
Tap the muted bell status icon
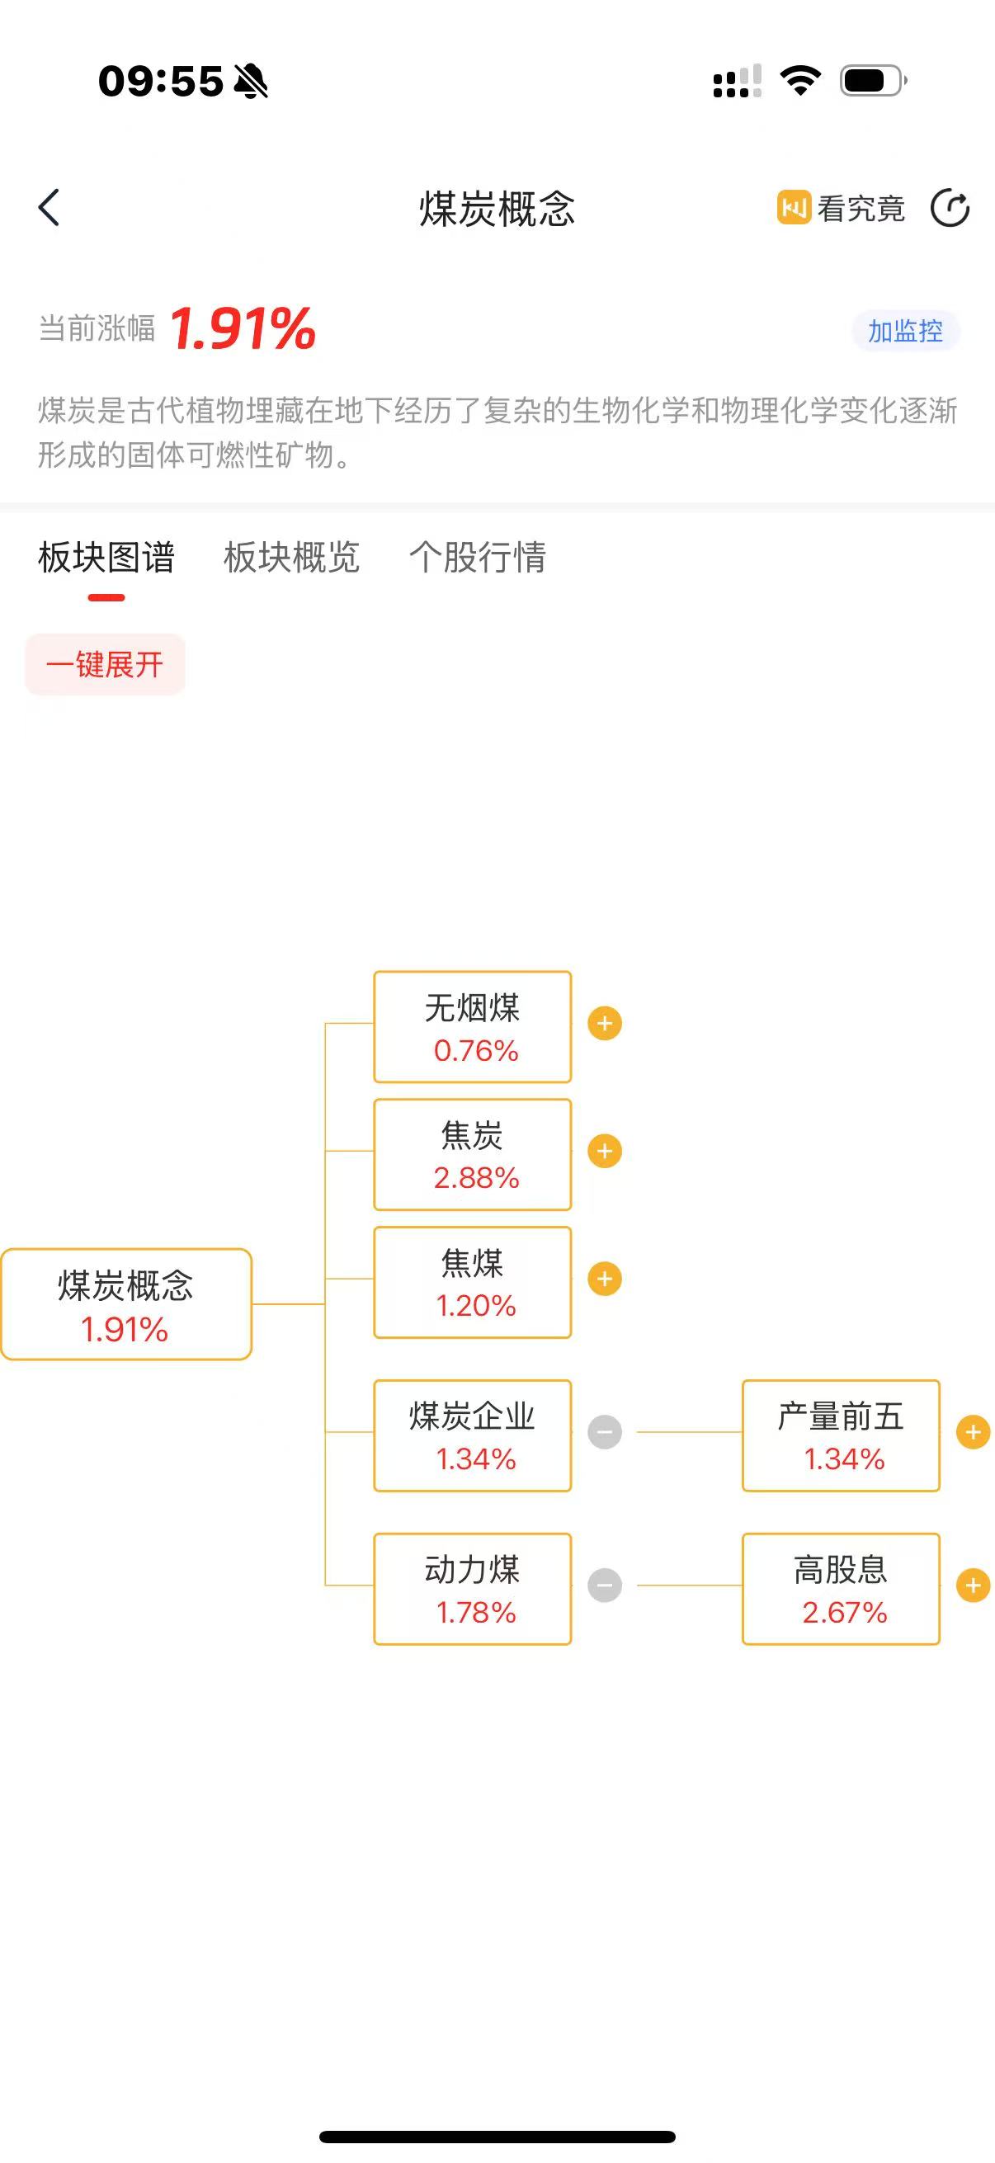251,82
